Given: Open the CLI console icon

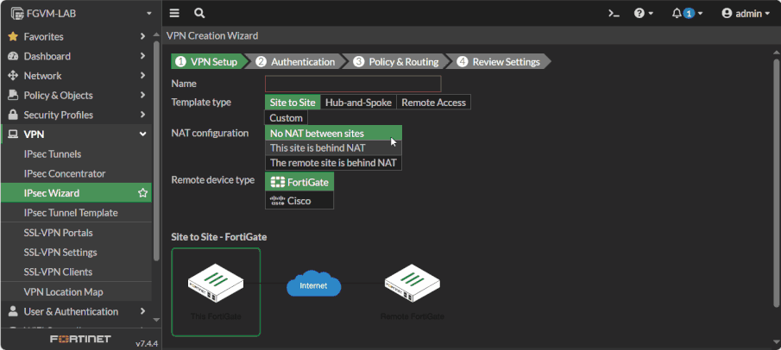Looking at the screenshot, I should pos(614,14).
